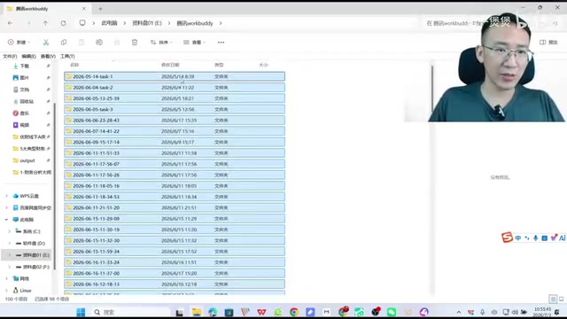
Task: Expand the WPS云盘 tree node
Action: (6, 196)
